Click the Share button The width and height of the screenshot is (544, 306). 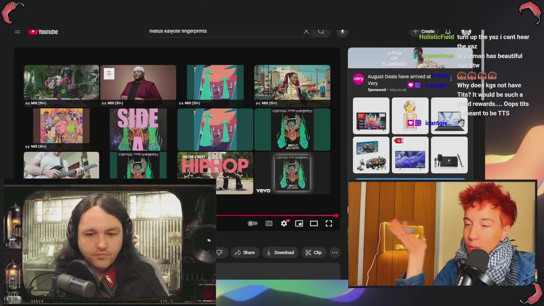point(244,252)
